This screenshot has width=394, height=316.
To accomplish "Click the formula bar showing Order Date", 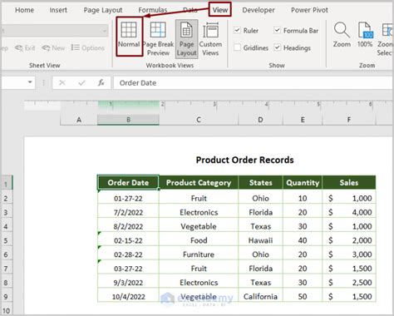I will tap(254, 83).
